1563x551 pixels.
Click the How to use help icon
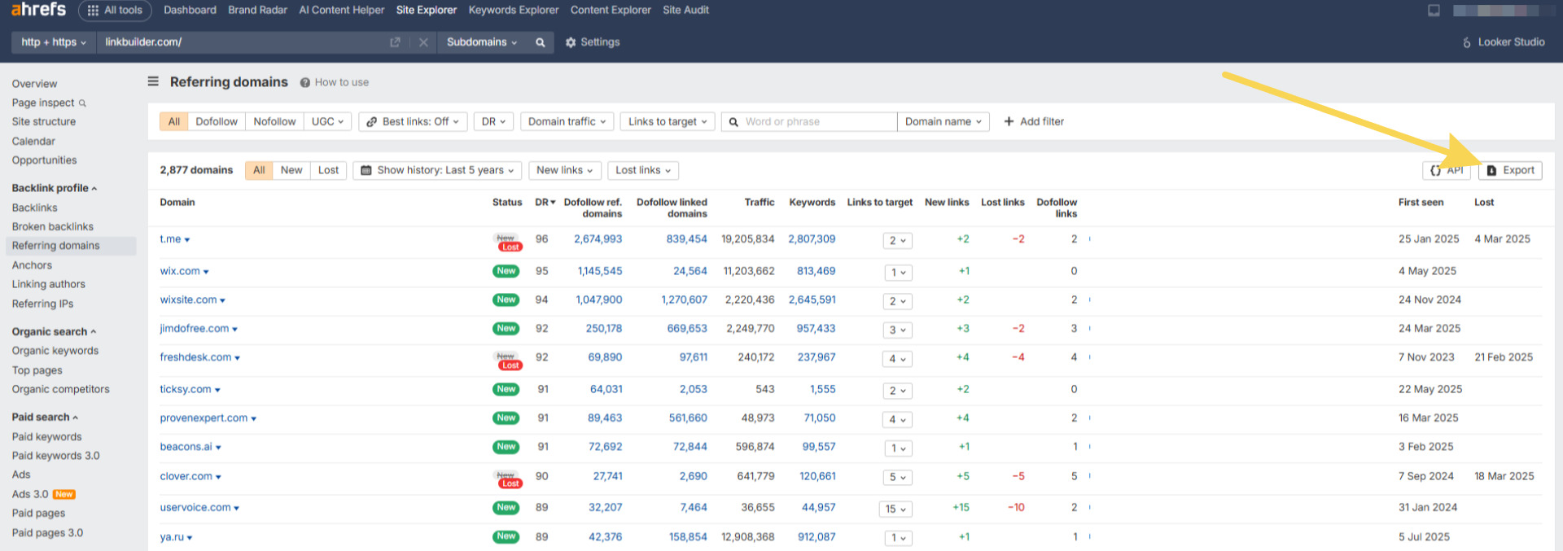[305, 82]
